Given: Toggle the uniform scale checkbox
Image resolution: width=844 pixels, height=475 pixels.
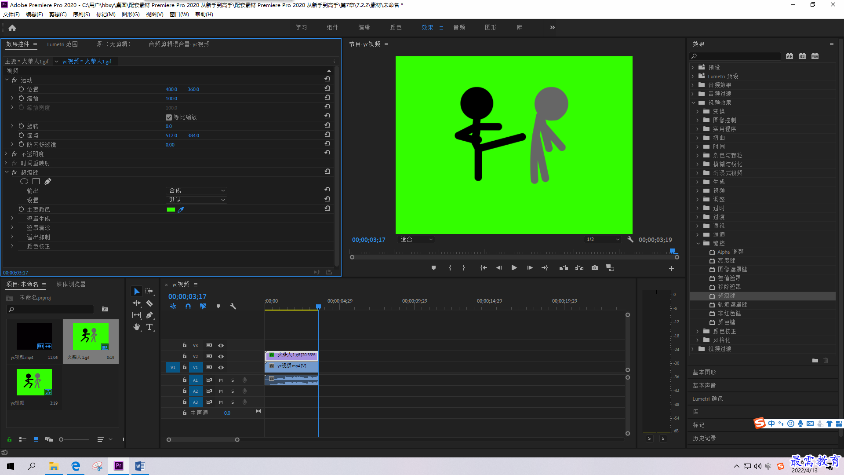Looking at the screenshot, I should click(169, 117).
